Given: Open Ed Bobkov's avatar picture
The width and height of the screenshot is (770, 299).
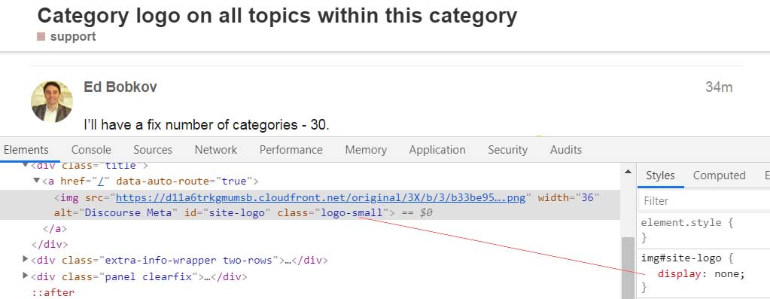Looking at the screenshot, I should click(52, 102).
